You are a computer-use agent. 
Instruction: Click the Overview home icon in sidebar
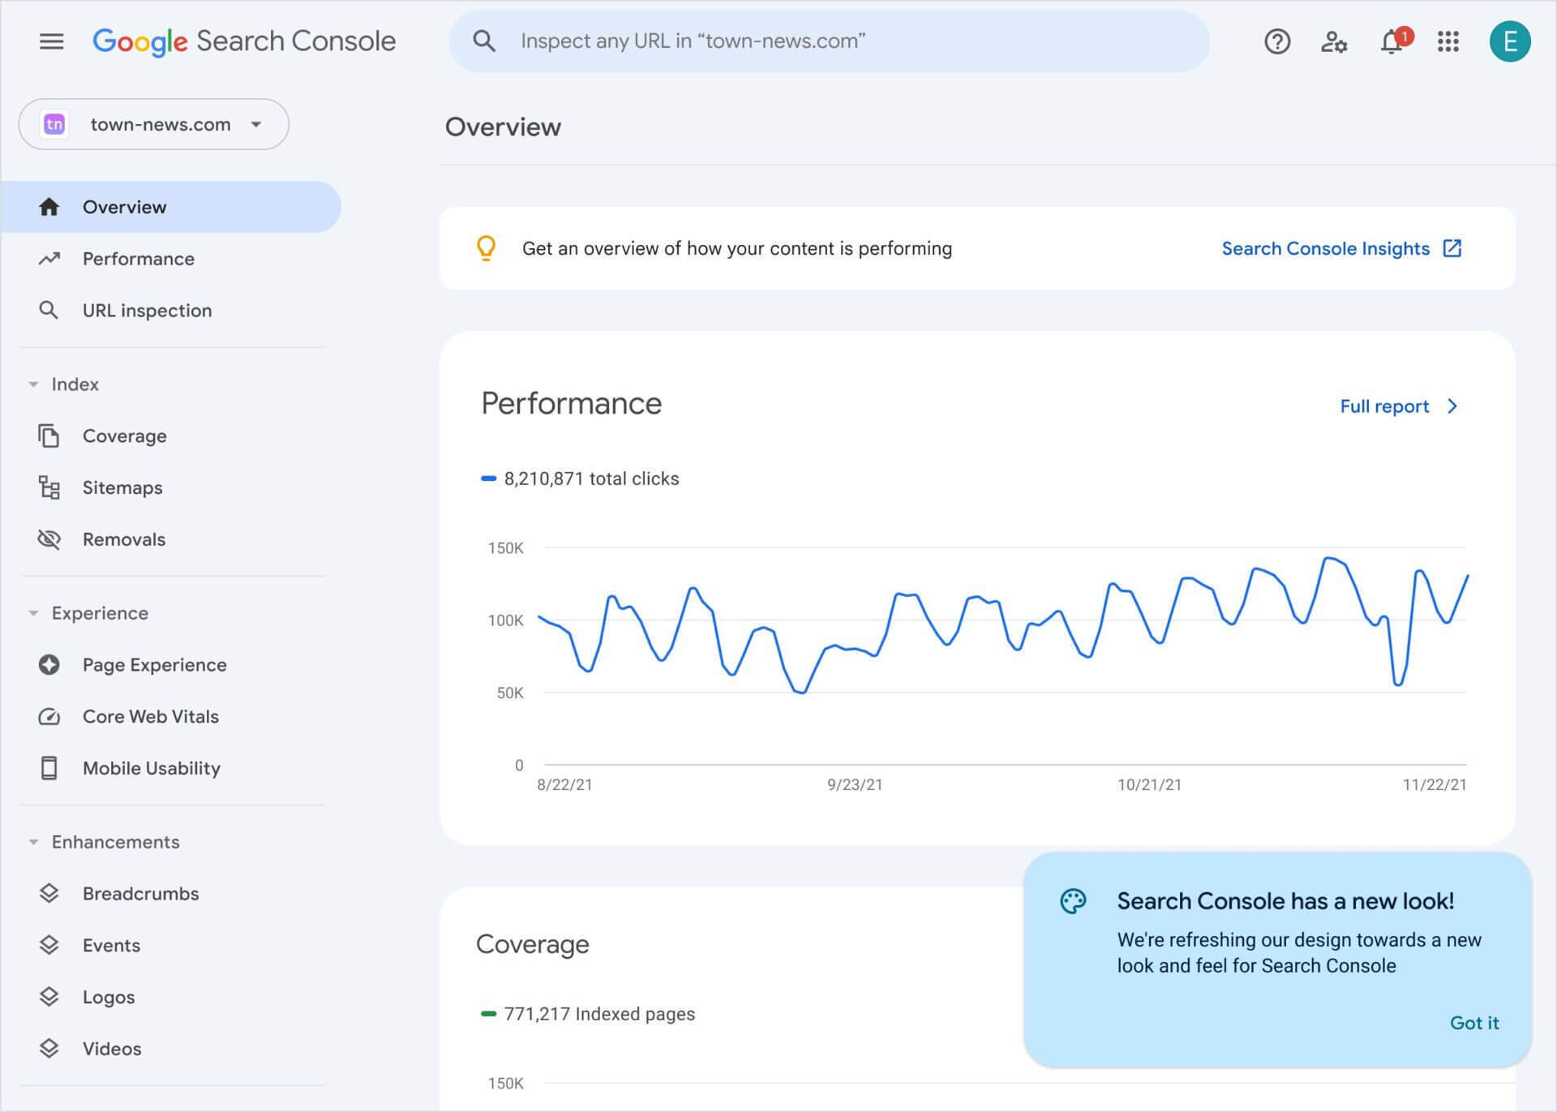pos(48,206)
